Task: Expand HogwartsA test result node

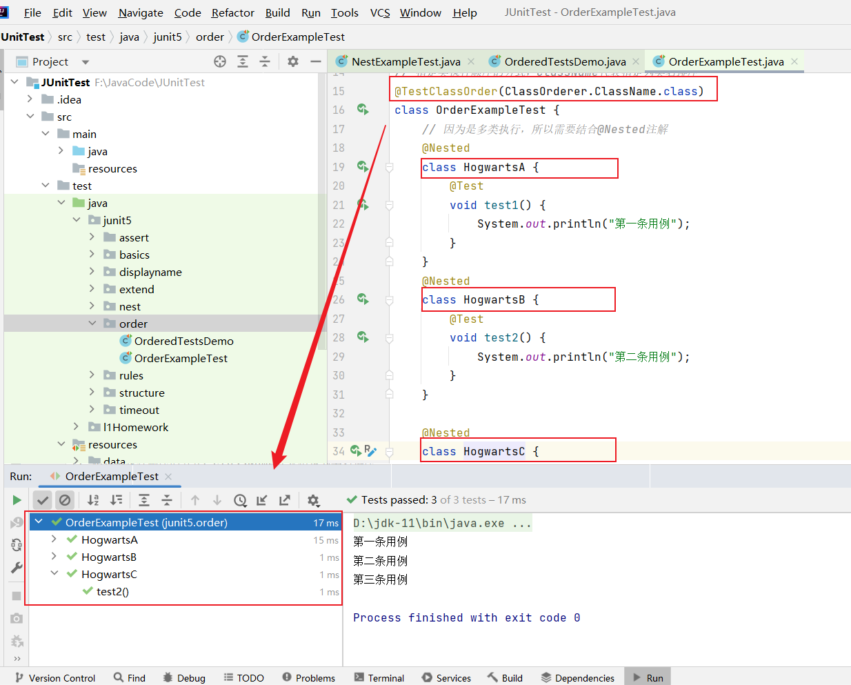Action: pos(54,539)
